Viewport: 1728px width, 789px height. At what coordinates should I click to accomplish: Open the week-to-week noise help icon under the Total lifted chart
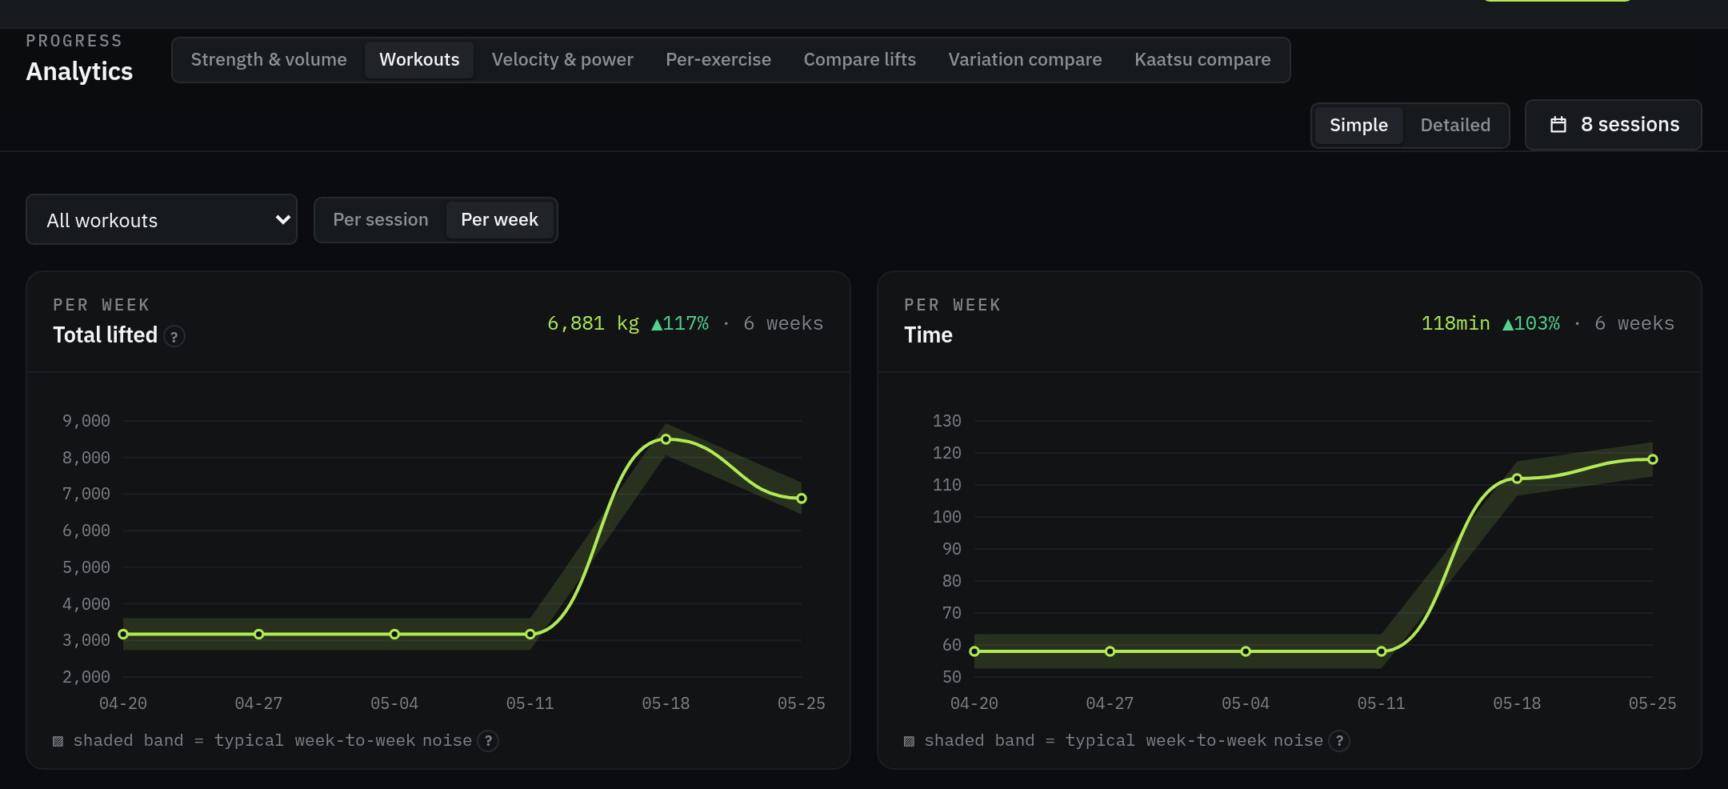pyautogui.click(x=488, y=741)
